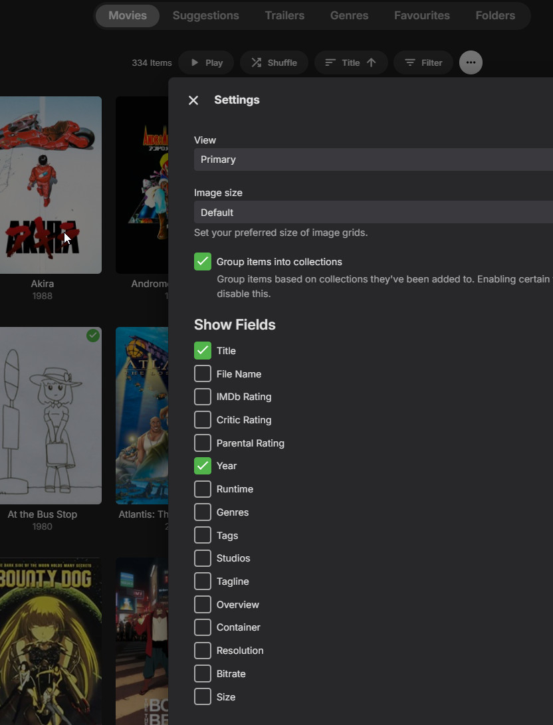Viewport: 553px width, 725px height.
Task: Open the View dropdown showing Primary
Action: [x=373, y=159]
